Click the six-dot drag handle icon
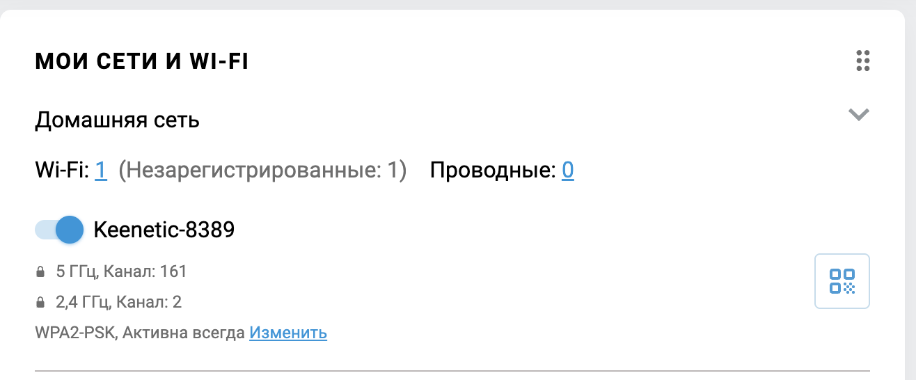This screenshot has width=916, height=380. pos(863,61)
